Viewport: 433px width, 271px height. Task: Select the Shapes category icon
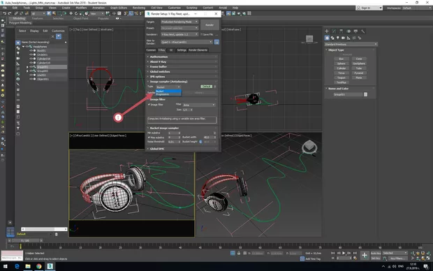pyautogui.click(x=332, y=38)
